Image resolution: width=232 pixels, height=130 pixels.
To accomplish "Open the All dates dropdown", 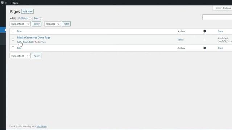I will pyautogui.click(x=53, y=24).
